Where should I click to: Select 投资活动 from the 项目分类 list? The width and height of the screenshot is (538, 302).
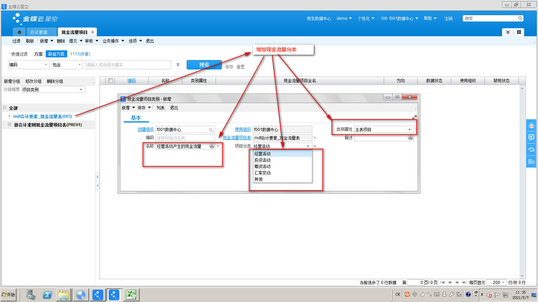tap(263, 160)
